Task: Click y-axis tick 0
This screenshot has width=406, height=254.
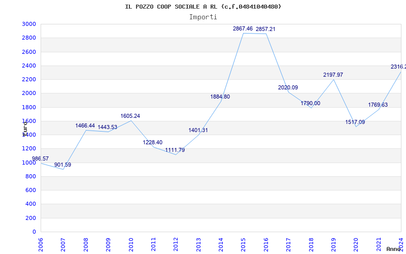Action: (x=35, y=232)
